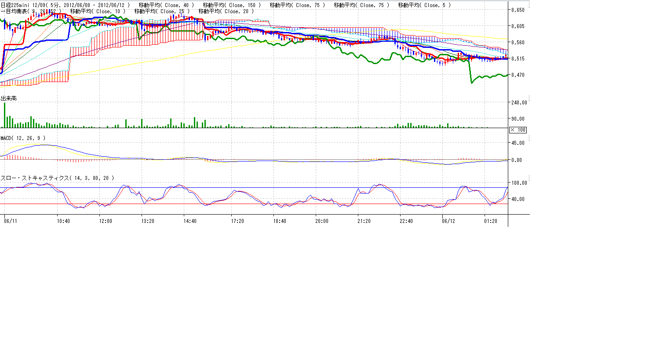Click the MACD (12, 26, 9) panel label
656x337 pixels.
pyautogui.click(x=23, y=138)
